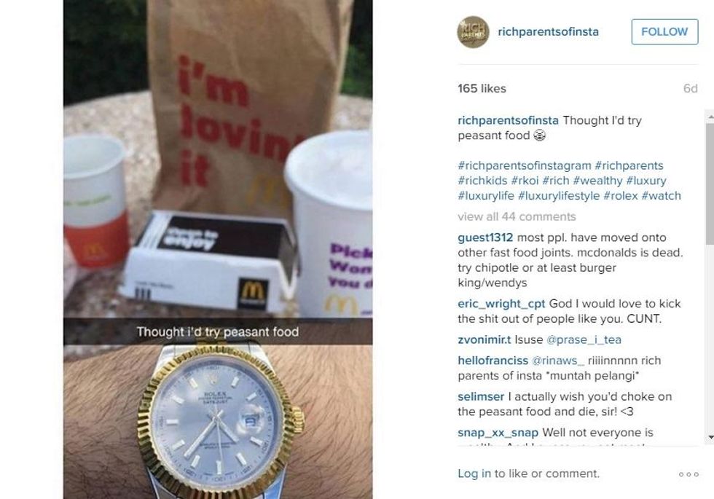The width and height of the screenshot is (714, 499).
Task: Click the comments scrollbar thumb
Action: pyautogui.click(x=710, y=184)
